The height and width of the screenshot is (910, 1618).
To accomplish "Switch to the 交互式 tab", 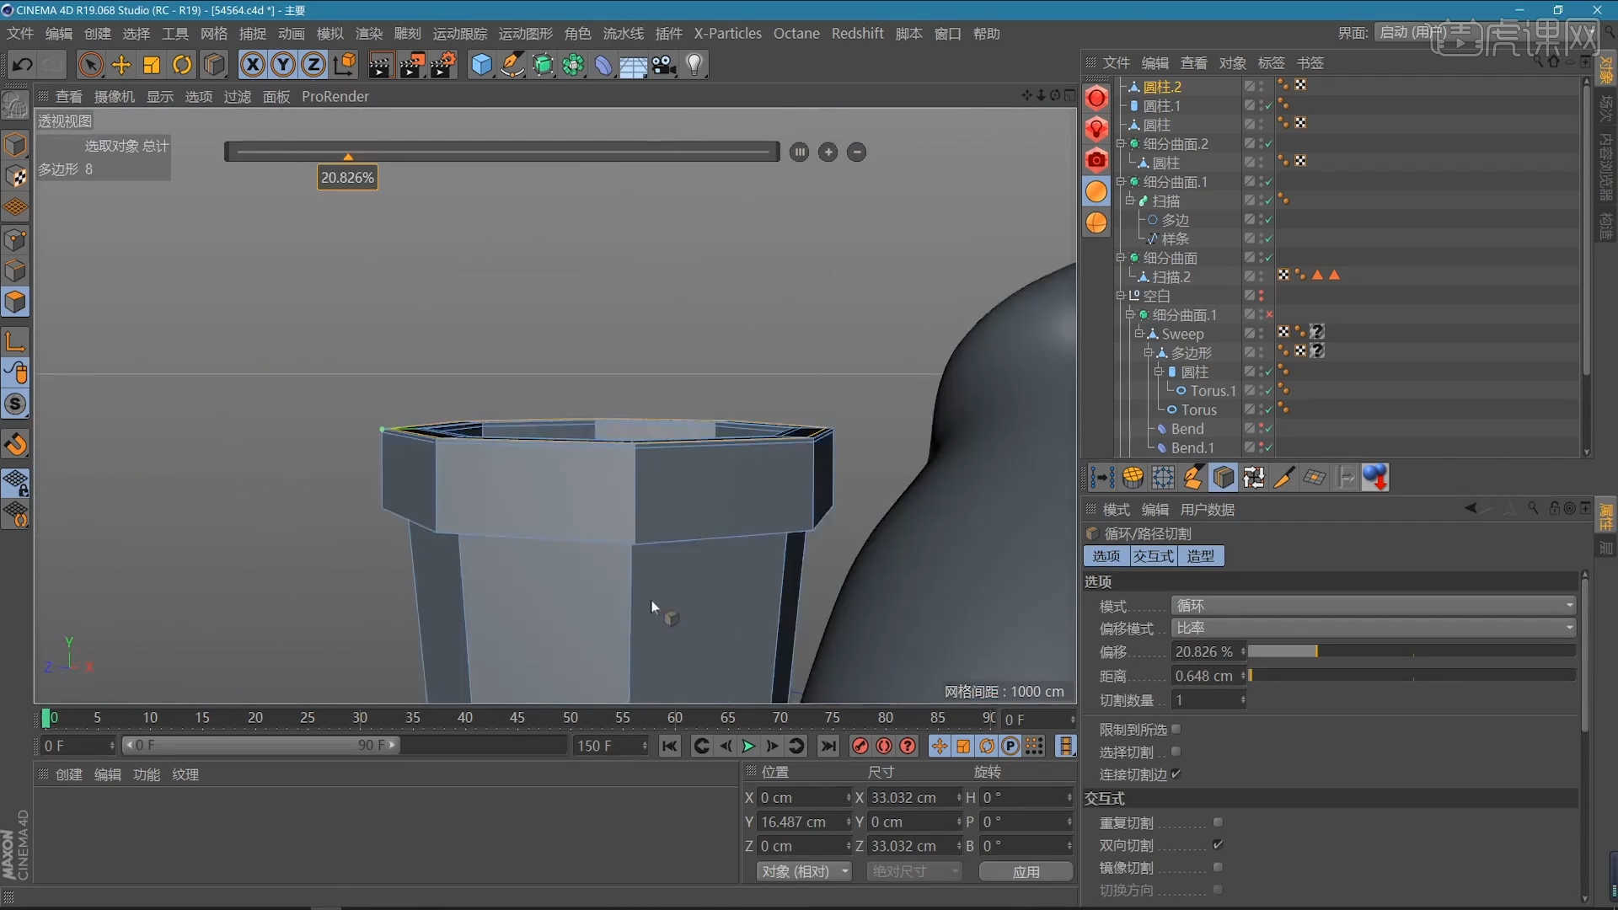I will (1154, 556).
